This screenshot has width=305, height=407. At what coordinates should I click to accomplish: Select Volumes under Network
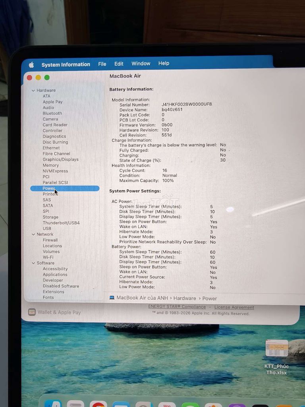point(51,252)
